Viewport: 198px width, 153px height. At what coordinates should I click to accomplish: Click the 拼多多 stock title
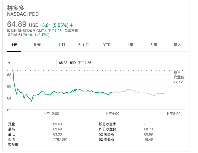click(x=15, y=8)
